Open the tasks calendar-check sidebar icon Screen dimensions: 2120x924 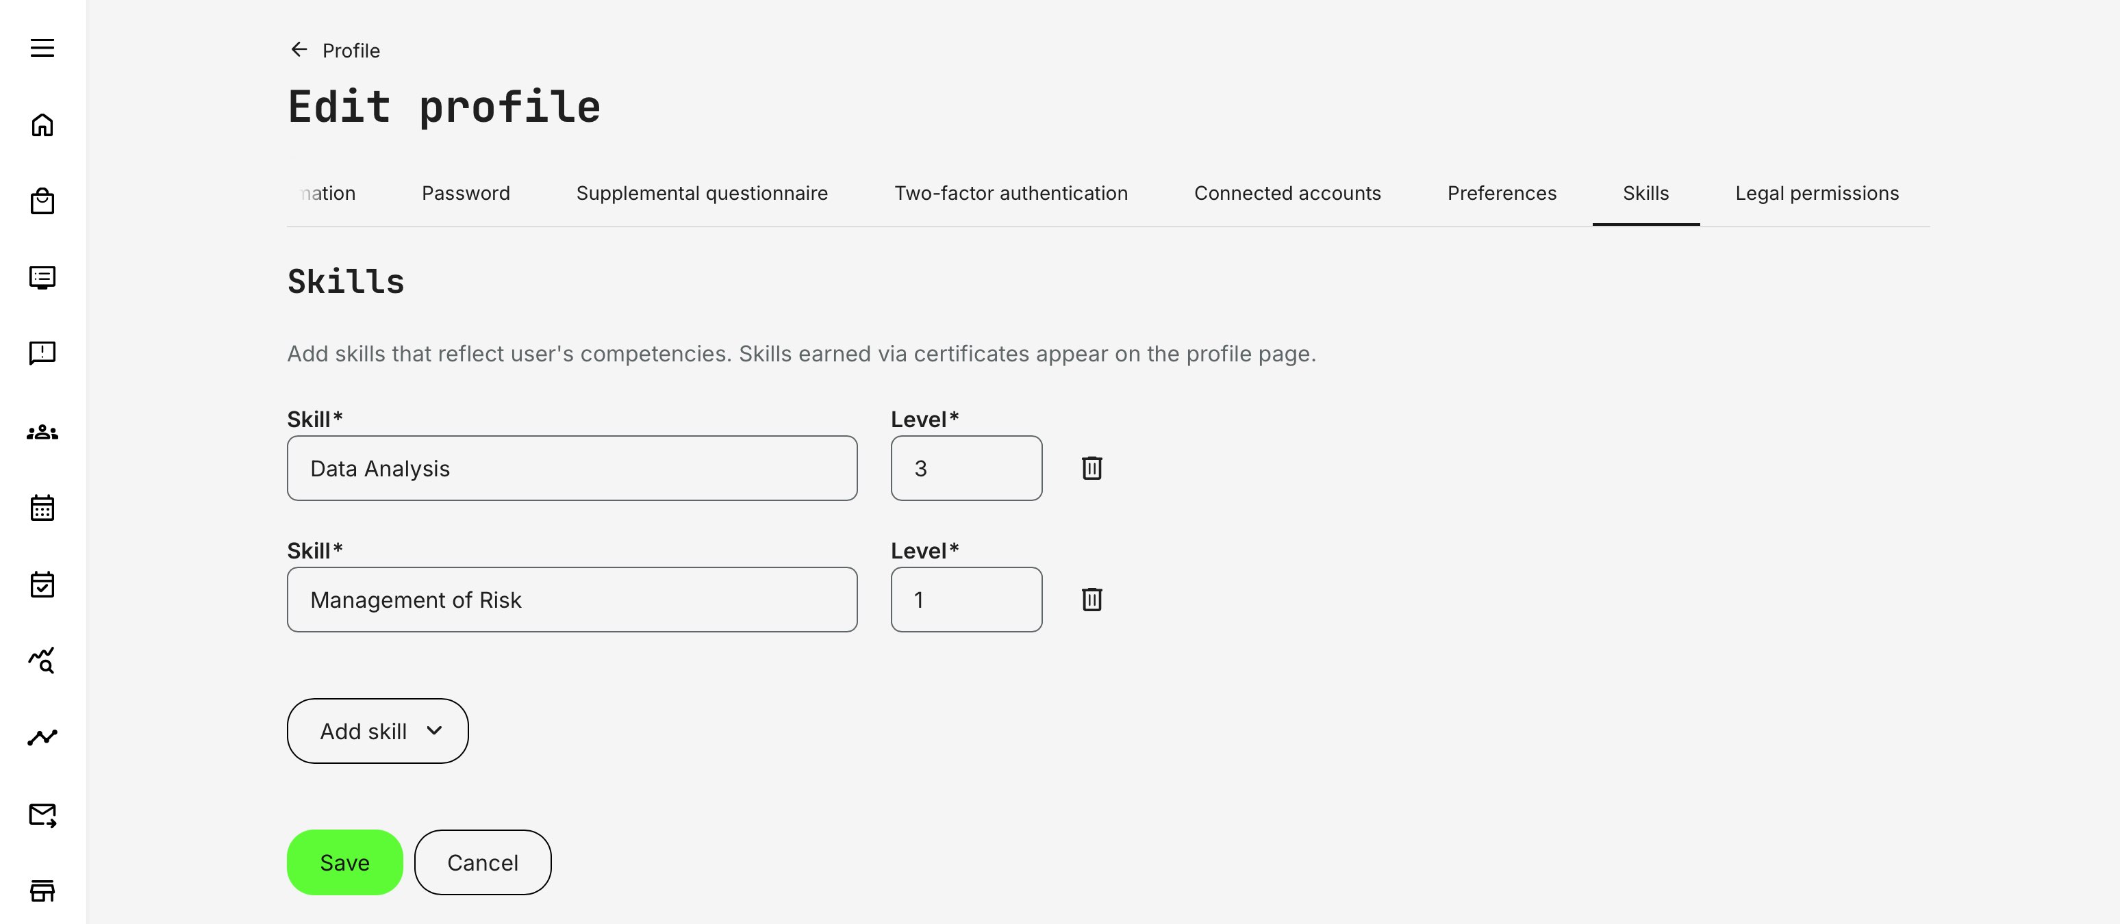(41, 585)
